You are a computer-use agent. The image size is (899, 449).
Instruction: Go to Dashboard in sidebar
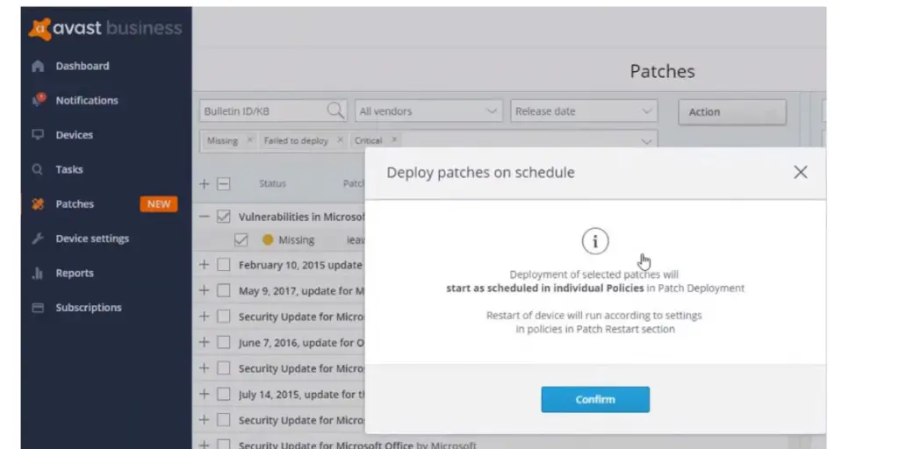[x=83, y=66]
